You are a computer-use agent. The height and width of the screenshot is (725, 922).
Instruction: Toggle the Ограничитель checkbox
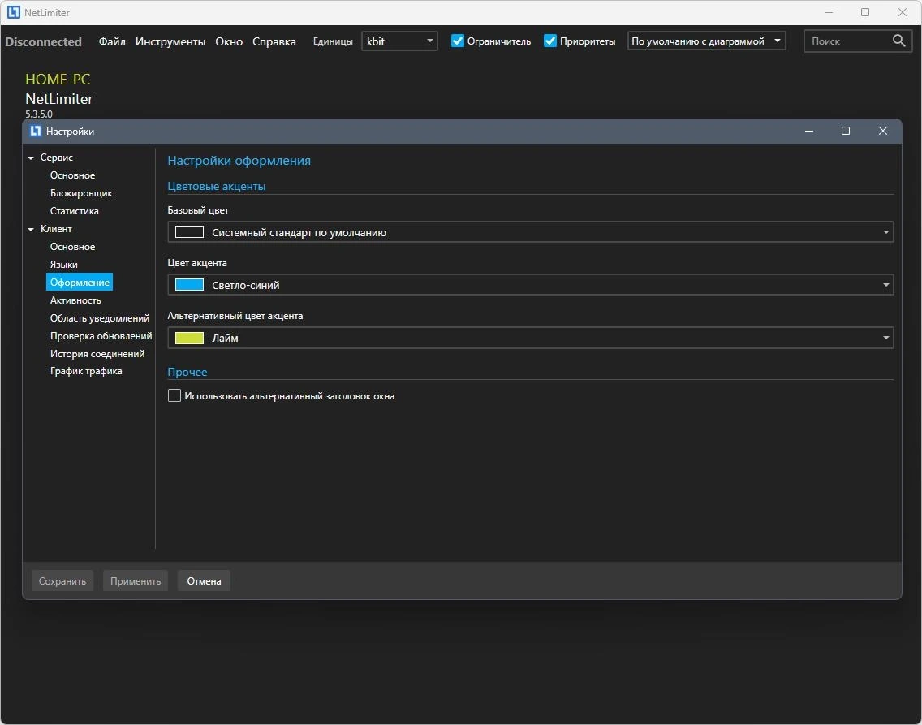[458, 41]
